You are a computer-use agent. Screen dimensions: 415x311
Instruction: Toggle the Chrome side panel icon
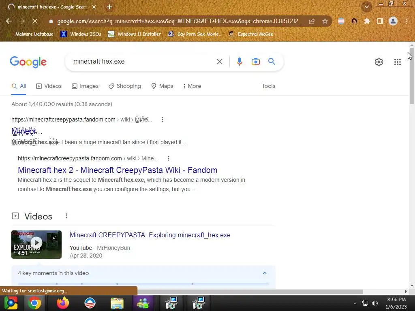pyautogui.click(x=380, y=21)
